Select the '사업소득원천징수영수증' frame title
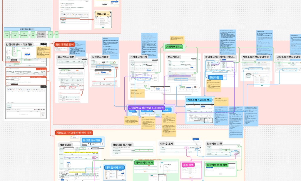301x181 pixels. [x=255, y=57]
